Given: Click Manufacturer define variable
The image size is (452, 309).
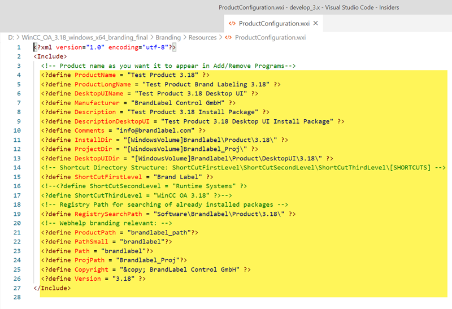Looking at the screenshot, I should (97, 103).
